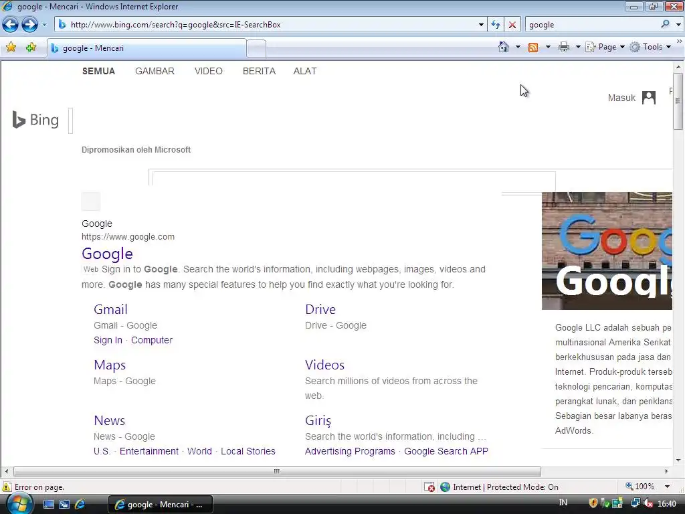Select the 'google - Mencari' browser tab

(146, 48)
